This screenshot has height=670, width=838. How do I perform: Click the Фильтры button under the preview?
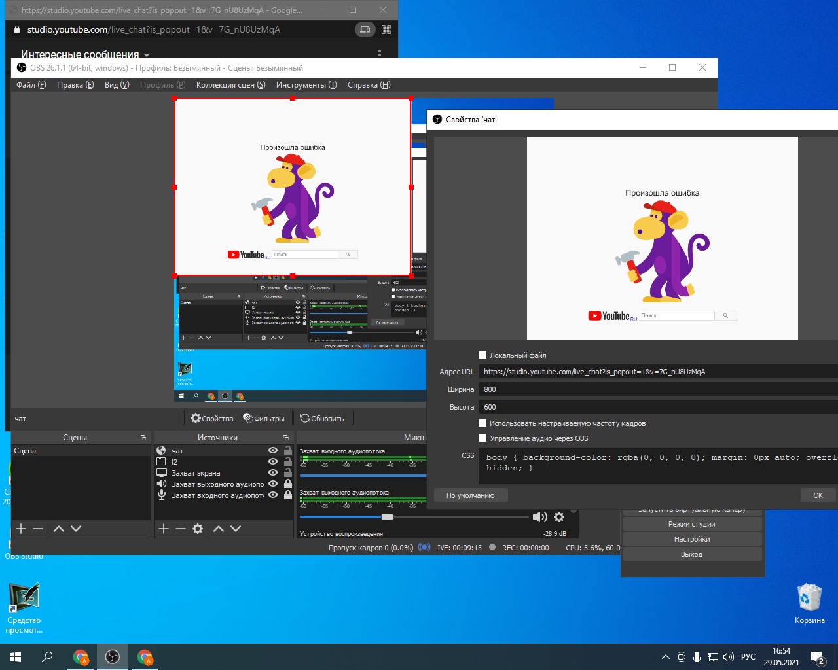(264, 419)
